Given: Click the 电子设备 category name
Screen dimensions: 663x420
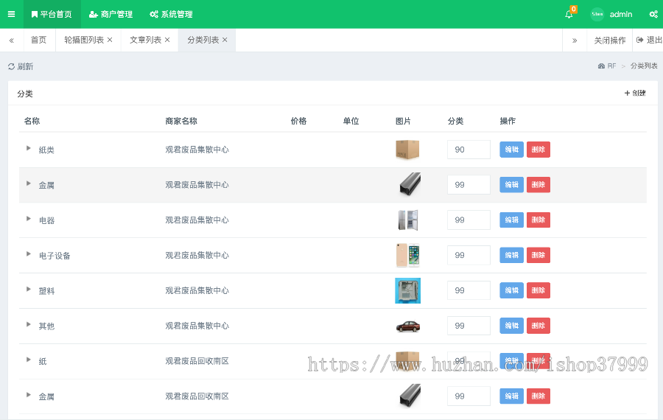Looking at the screenshot, I should (55, 256).
